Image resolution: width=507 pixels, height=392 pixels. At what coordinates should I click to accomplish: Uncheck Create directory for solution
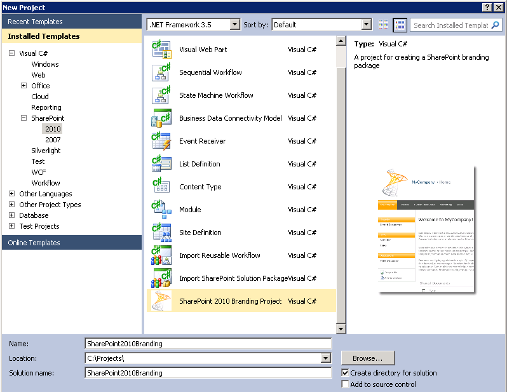point(345,373)
